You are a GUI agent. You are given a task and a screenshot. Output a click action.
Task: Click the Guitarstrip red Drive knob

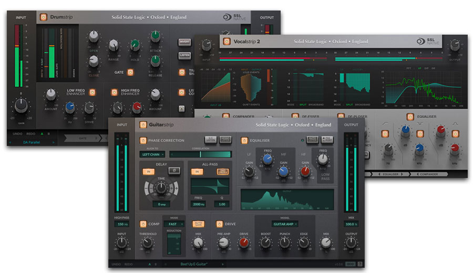click(x=244, y=242)
